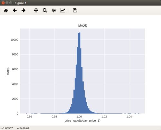Click the count y-axis label

click(8, 71)
